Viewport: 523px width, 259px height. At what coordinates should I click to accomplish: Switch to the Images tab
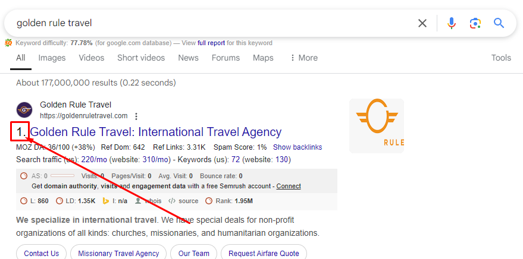tap(52, 58)
